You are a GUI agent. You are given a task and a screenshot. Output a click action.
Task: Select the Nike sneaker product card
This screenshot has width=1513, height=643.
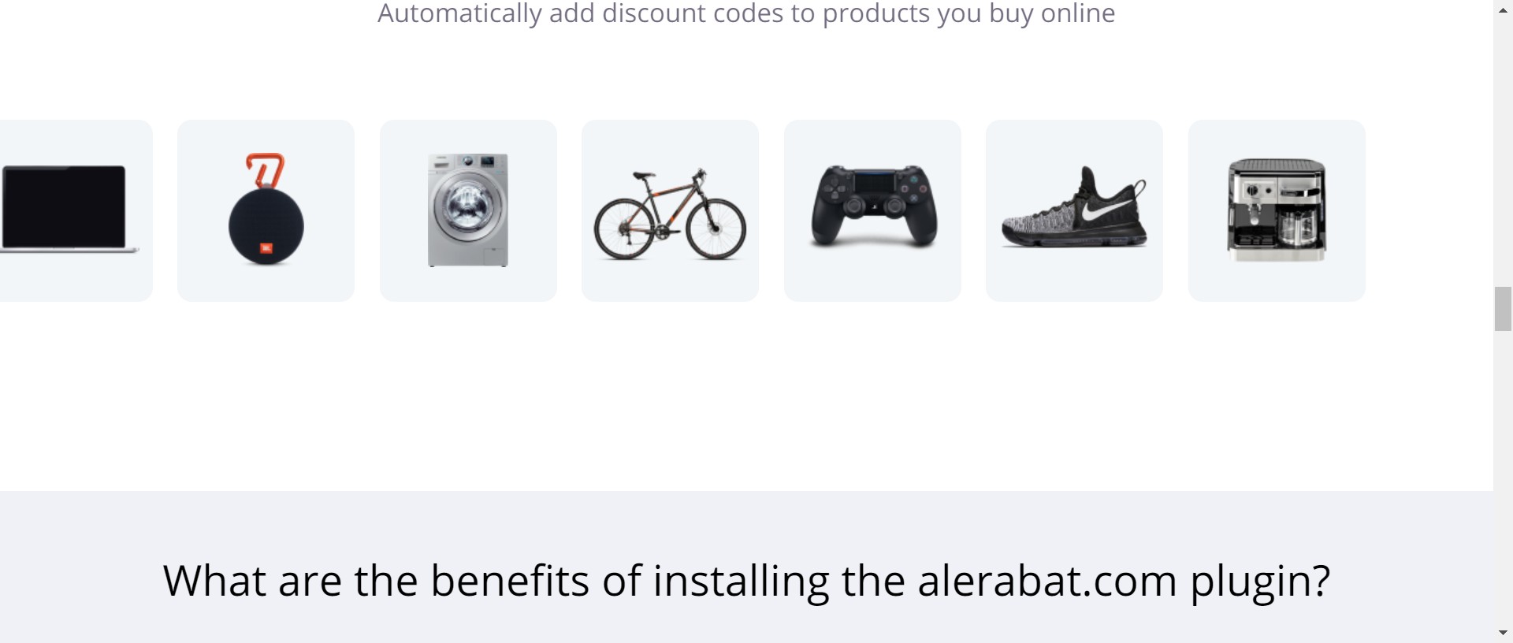tap(1074, 210)
